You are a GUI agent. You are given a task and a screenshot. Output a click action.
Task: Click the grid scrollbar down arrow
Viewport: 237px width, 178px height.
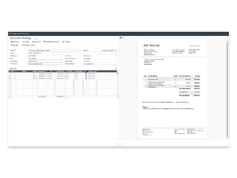pyautogui.click(x=118, y=95)
